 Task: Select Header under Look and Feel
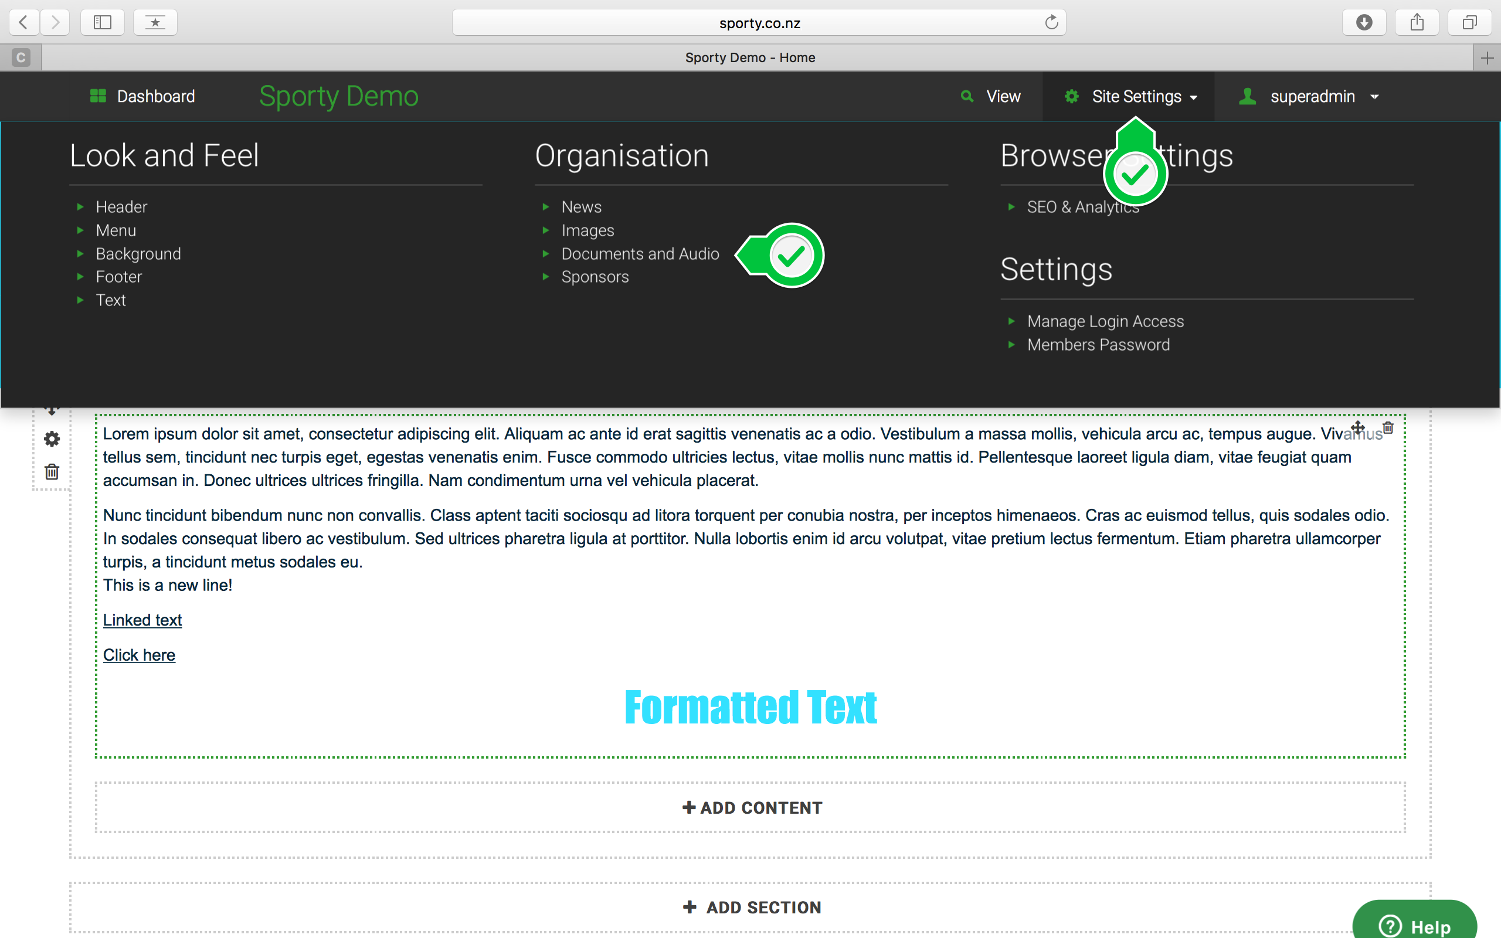pos(121,206)
